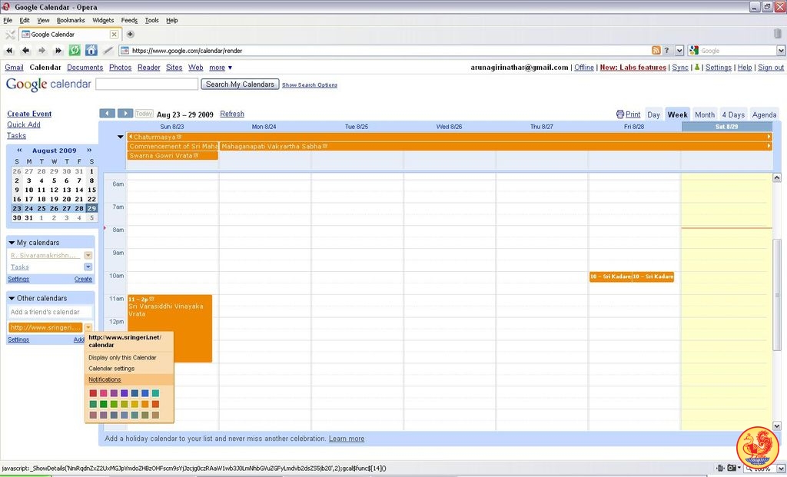Open the Swarna Gowri Vrata all-day event
Screen dimensions: 787x477
(173, 155)
